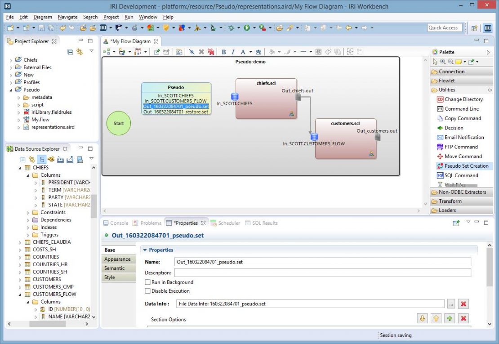The width and height of the screenshot is (499, 344).
Task: Open the Semantic properties tab
Action: coord(119,268)
